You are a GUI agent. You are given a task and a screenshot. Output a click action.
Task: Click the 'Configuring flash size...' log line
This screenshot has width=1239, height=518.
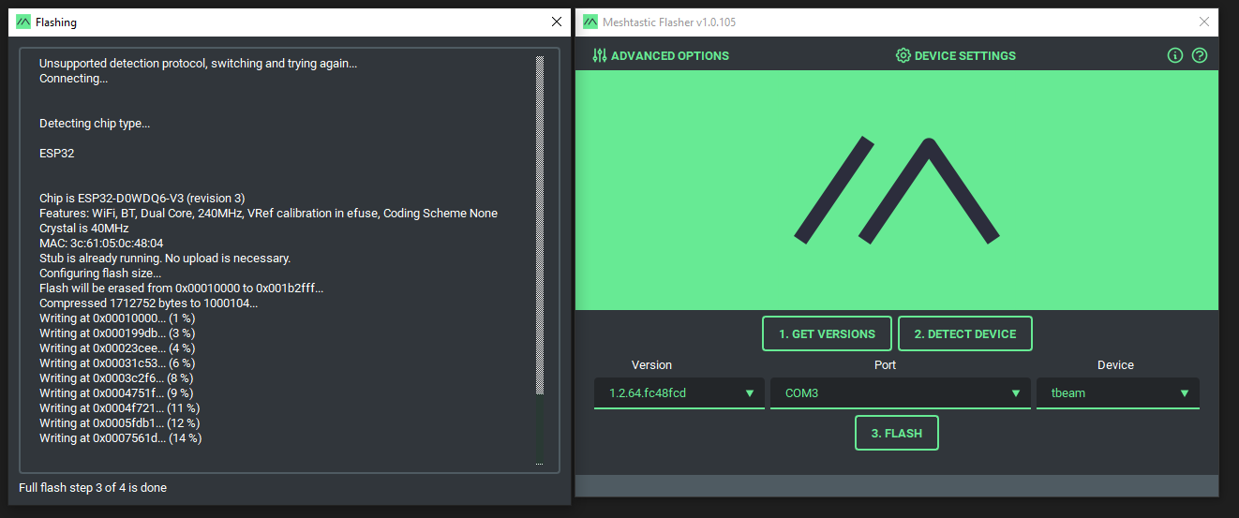coord(100,274)
